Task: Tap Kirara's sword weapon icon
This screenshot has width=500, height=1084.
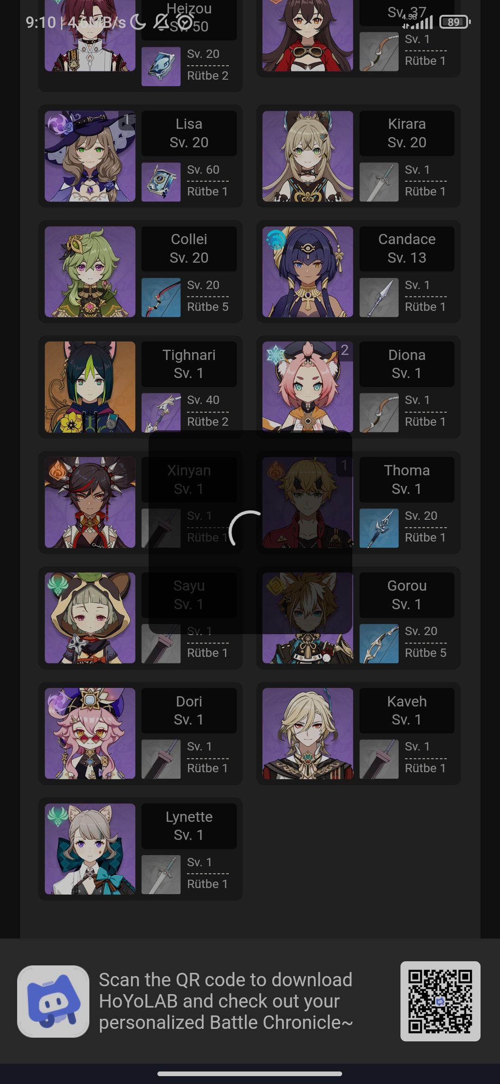Action: click(x=379, y=182)
